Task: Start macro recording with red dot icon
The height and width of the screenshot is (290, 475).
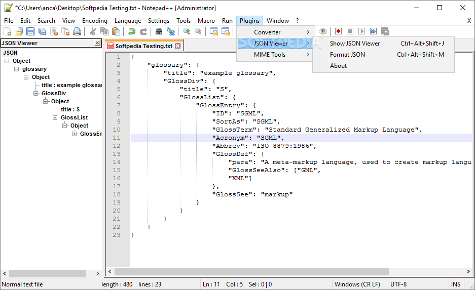Action: [338, 31]
